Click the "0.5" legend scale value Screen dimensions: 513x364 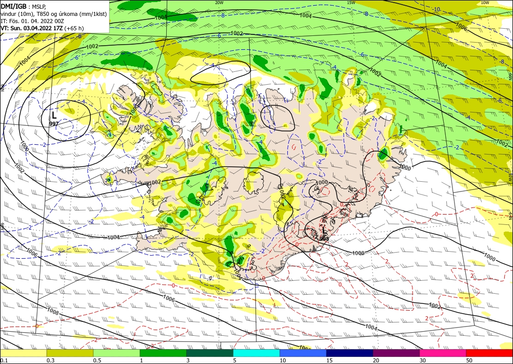click(97, 360)
